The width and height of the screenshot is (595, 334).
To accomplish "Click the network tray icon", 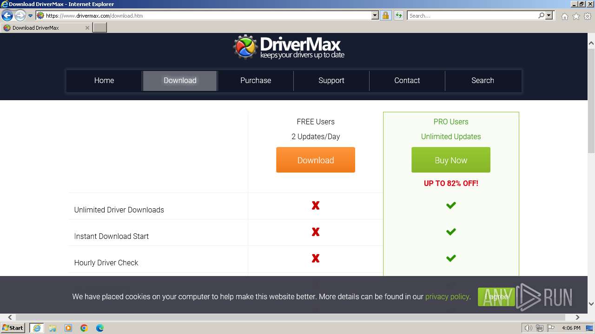I will [540, 328].
